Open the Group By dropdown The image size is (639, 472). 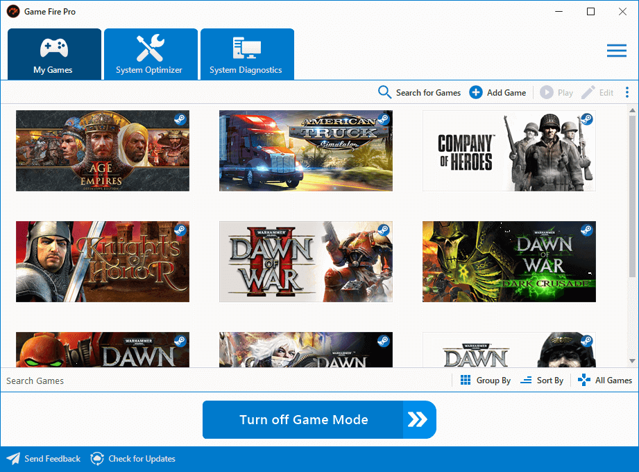(485, 381)
